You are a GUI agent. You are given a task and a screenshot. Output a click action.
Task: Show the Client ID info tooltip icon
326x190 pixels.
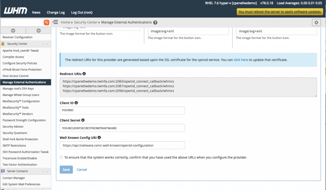pyautogui.click(x=76, y=103)
